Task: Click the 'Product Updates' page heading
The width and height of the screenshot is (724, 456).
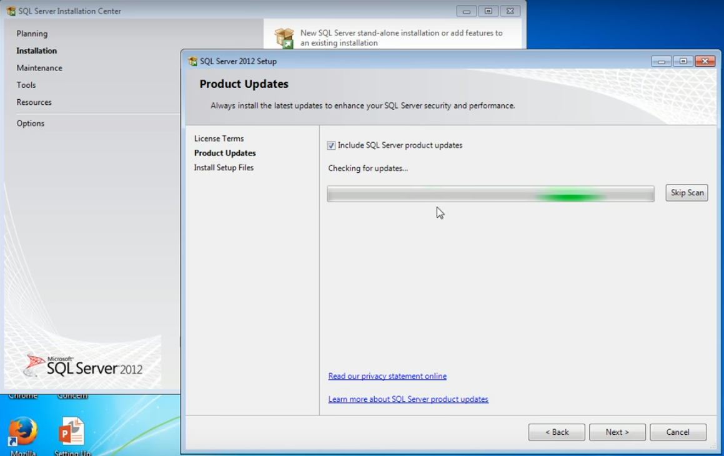Action: pos(244,84)
